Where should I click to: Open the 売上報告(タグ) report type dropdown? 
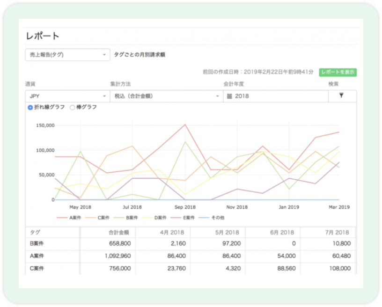tap(67, 55)
